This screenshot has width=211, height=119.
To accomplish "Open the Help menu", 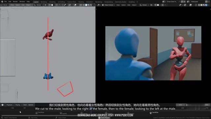I will 28,2.
